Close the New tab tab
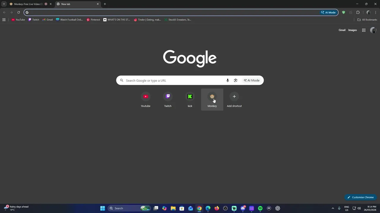The width and height of the screenshot is (380, 213). 98,4
